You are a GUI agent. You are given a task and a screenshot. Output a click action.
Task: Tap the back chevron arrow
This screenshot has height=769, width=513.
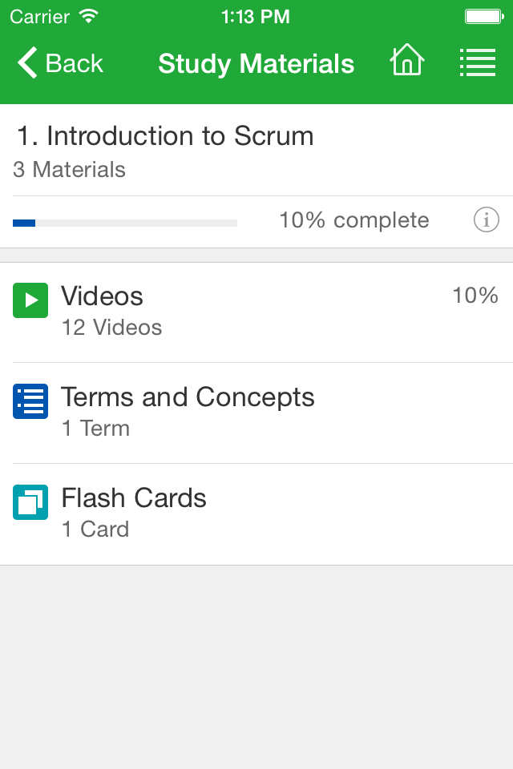(27, 62)
